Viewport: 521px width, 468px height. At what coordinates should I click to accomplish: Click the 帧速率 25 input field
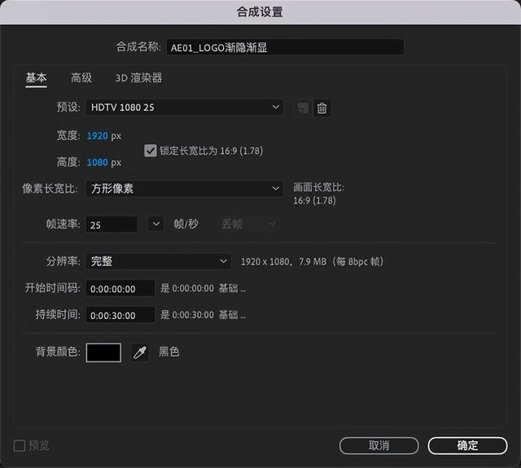pyautogui.click(x=112, y=225)
